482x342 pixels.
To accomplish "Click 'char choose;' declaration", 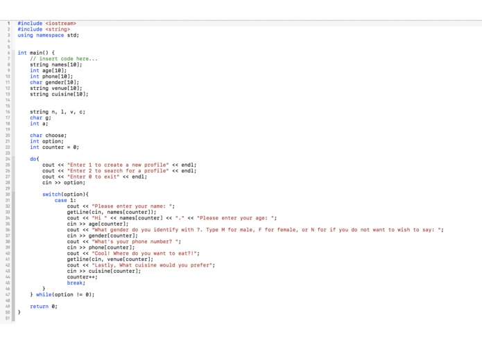I will [x=49, y=135].
